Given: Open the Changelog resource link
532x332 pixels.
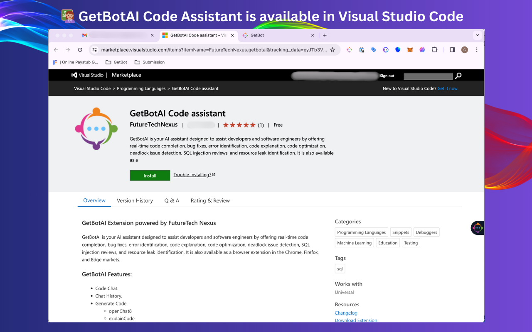Looking at the screenshot, I should (x=346, y=313).
